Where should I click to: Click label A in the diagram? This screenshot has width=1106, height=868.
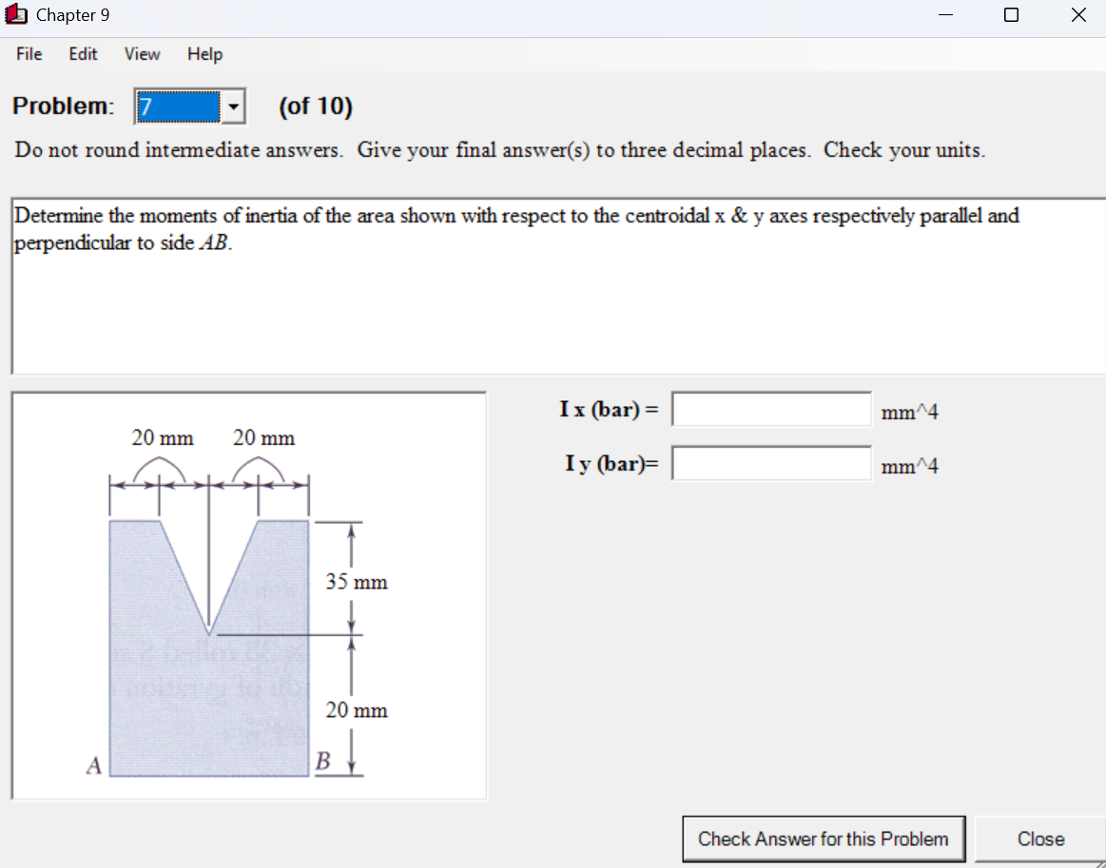[93, 765]
